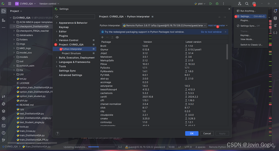Collapse the CVRKD_IQA project root
This screenshot has width=279, height=151.
point(11,18)
